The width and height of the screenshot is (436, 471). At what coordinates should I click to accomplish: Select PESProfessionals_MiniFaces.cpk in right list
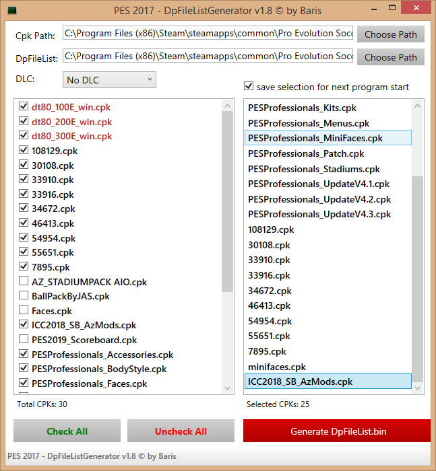pyautogui.click(x=328, y=138)
